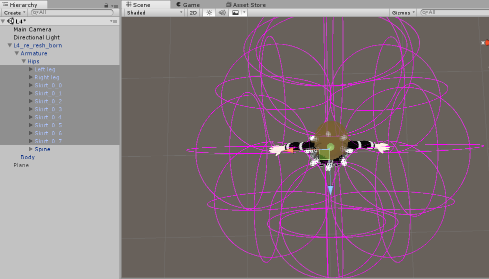Select the Skirt_0_5 bone

pyautogui.click(x=48, y=125)
